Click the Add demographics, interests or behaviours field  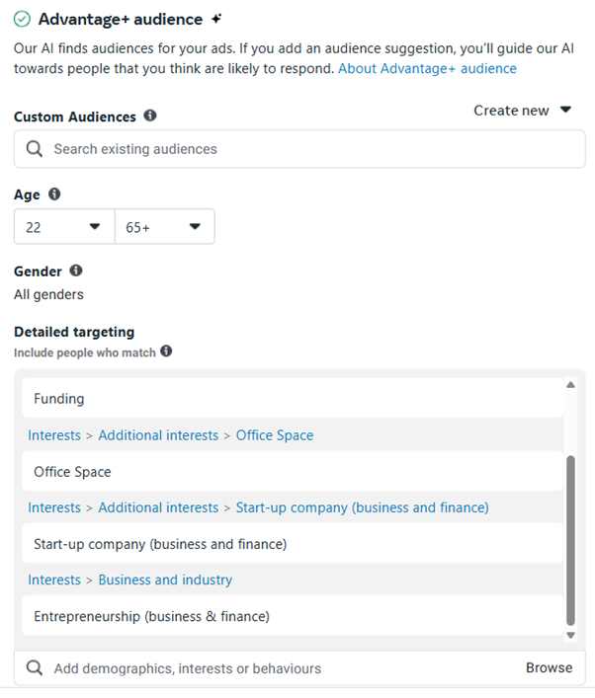pos(277,668)
